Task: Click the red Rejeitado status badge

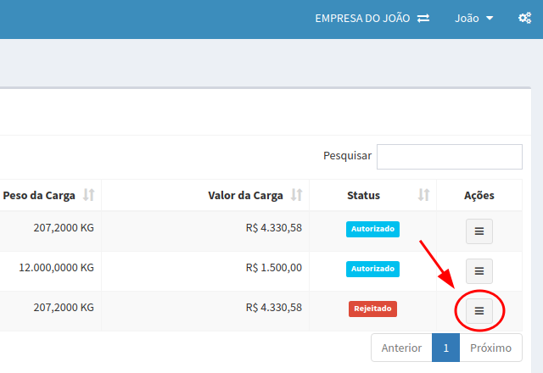Action: tap(372, 309)
